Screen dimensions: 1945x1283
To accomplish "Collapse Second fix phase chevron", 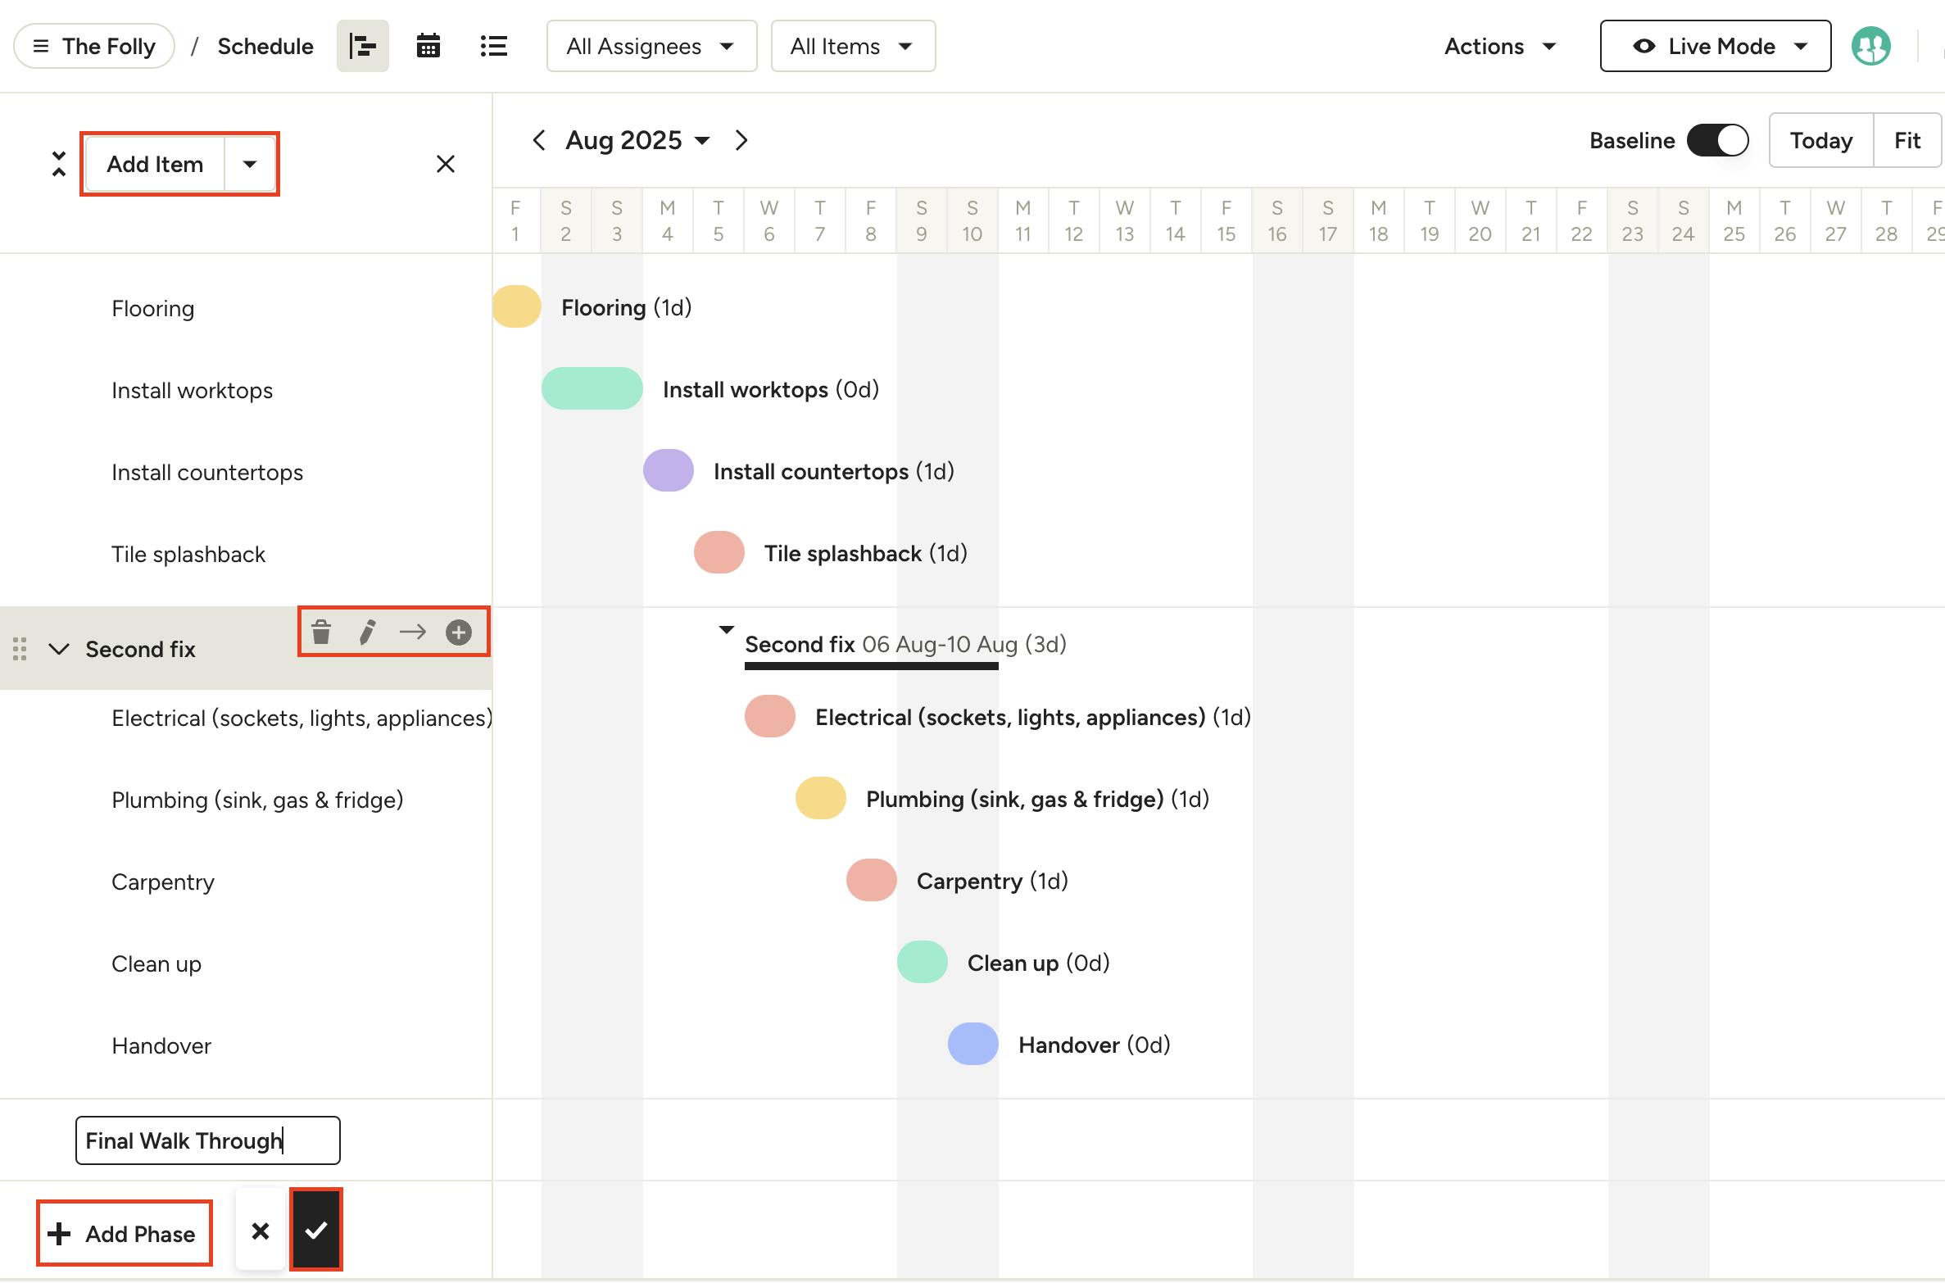I will click(58, 649).
